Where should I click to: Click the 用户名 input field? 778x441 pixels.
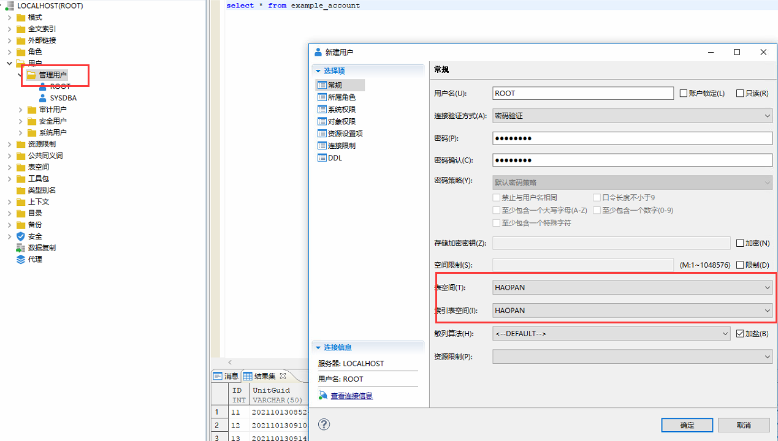582,94
